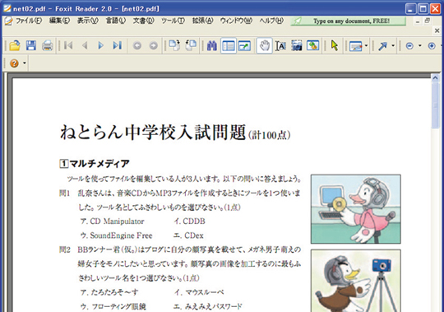This screenshot has height=312, width=444.
Task: Click the duck holding CD illustration
Action: click(356, 209)
